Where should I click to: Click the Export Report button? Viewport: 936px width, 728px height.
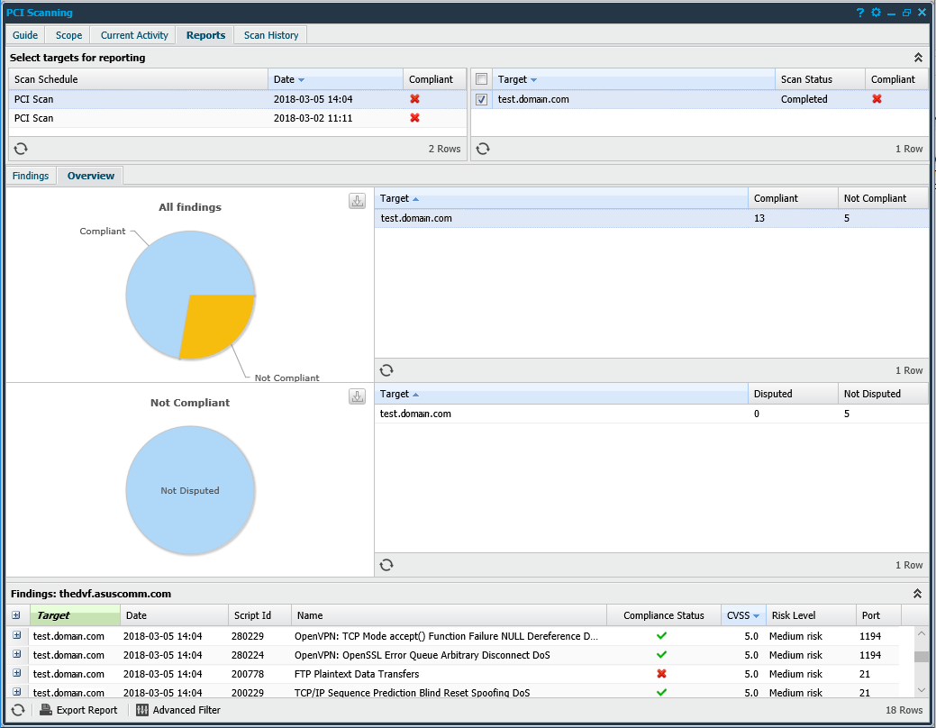78,710
